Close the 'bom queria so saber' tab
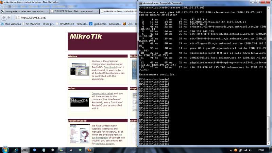Image resolution: width=272 pixels, height=153 pixels. click(x=47, y=12)
